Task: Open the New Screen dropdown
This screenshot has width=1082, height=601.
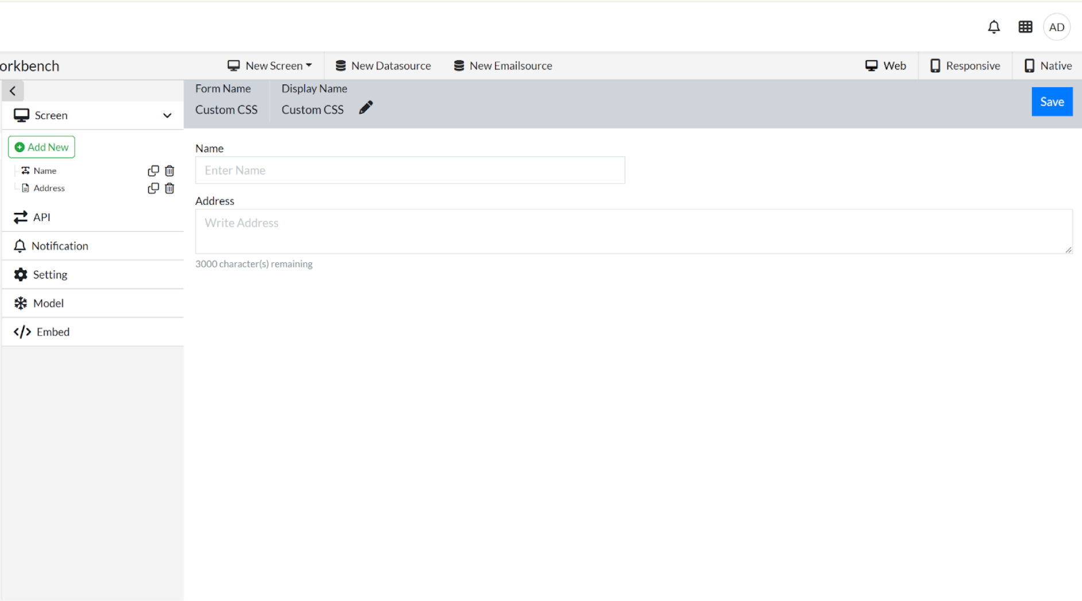Action: point(270,66)
